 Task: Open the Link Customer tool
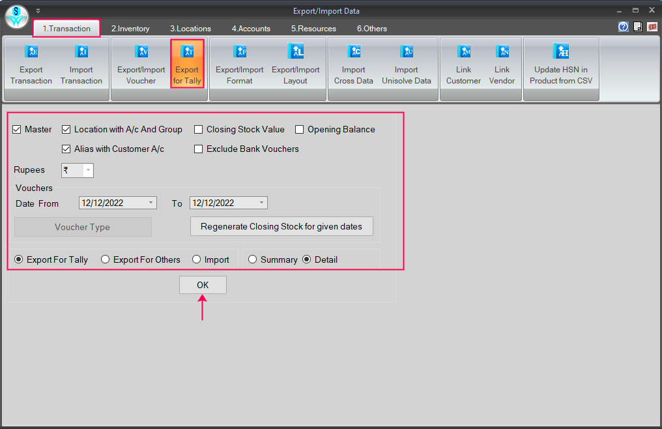[x=463, y=65]
